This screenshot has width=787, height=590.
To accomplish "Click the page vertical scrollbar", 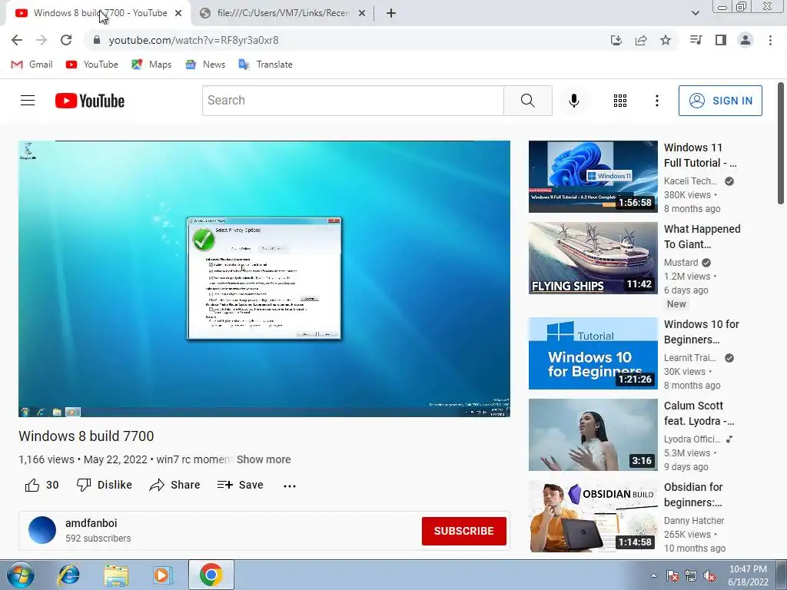I will [x=781, y=144].
